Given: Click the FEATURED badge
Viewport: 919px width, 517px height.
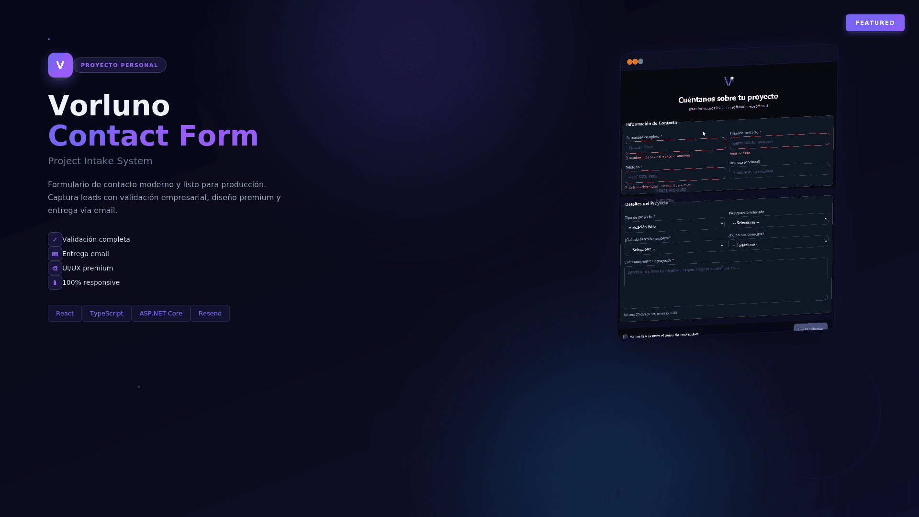Looking at the screenshot, I should pos(875,22).
